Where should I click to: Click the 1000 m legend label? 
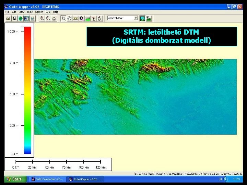pos(13,32)
